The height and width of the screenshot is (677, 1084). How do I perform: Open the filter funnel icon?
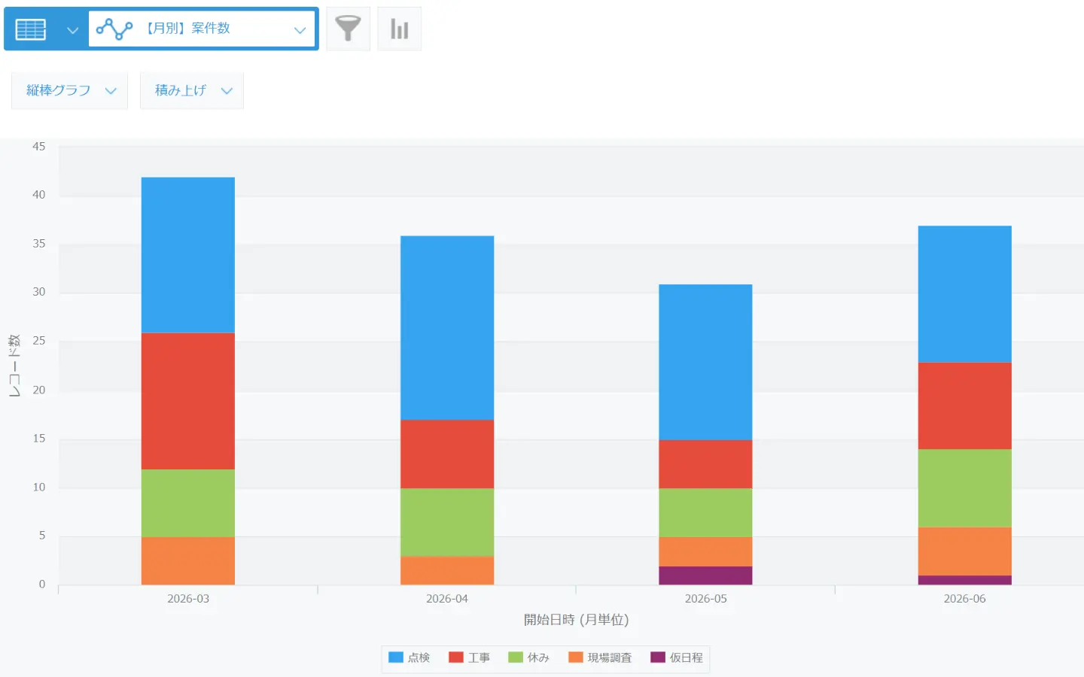[348, 29]
